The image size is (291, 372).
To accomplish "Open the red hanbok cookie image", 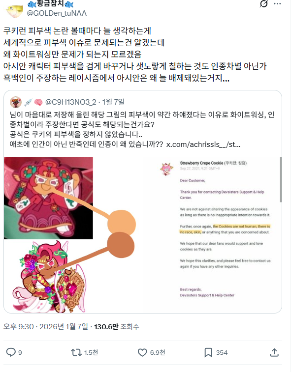I will coord(48,198).
